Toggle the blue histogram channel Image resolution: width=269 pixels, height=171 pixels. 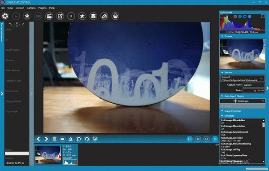click(245, 17)
